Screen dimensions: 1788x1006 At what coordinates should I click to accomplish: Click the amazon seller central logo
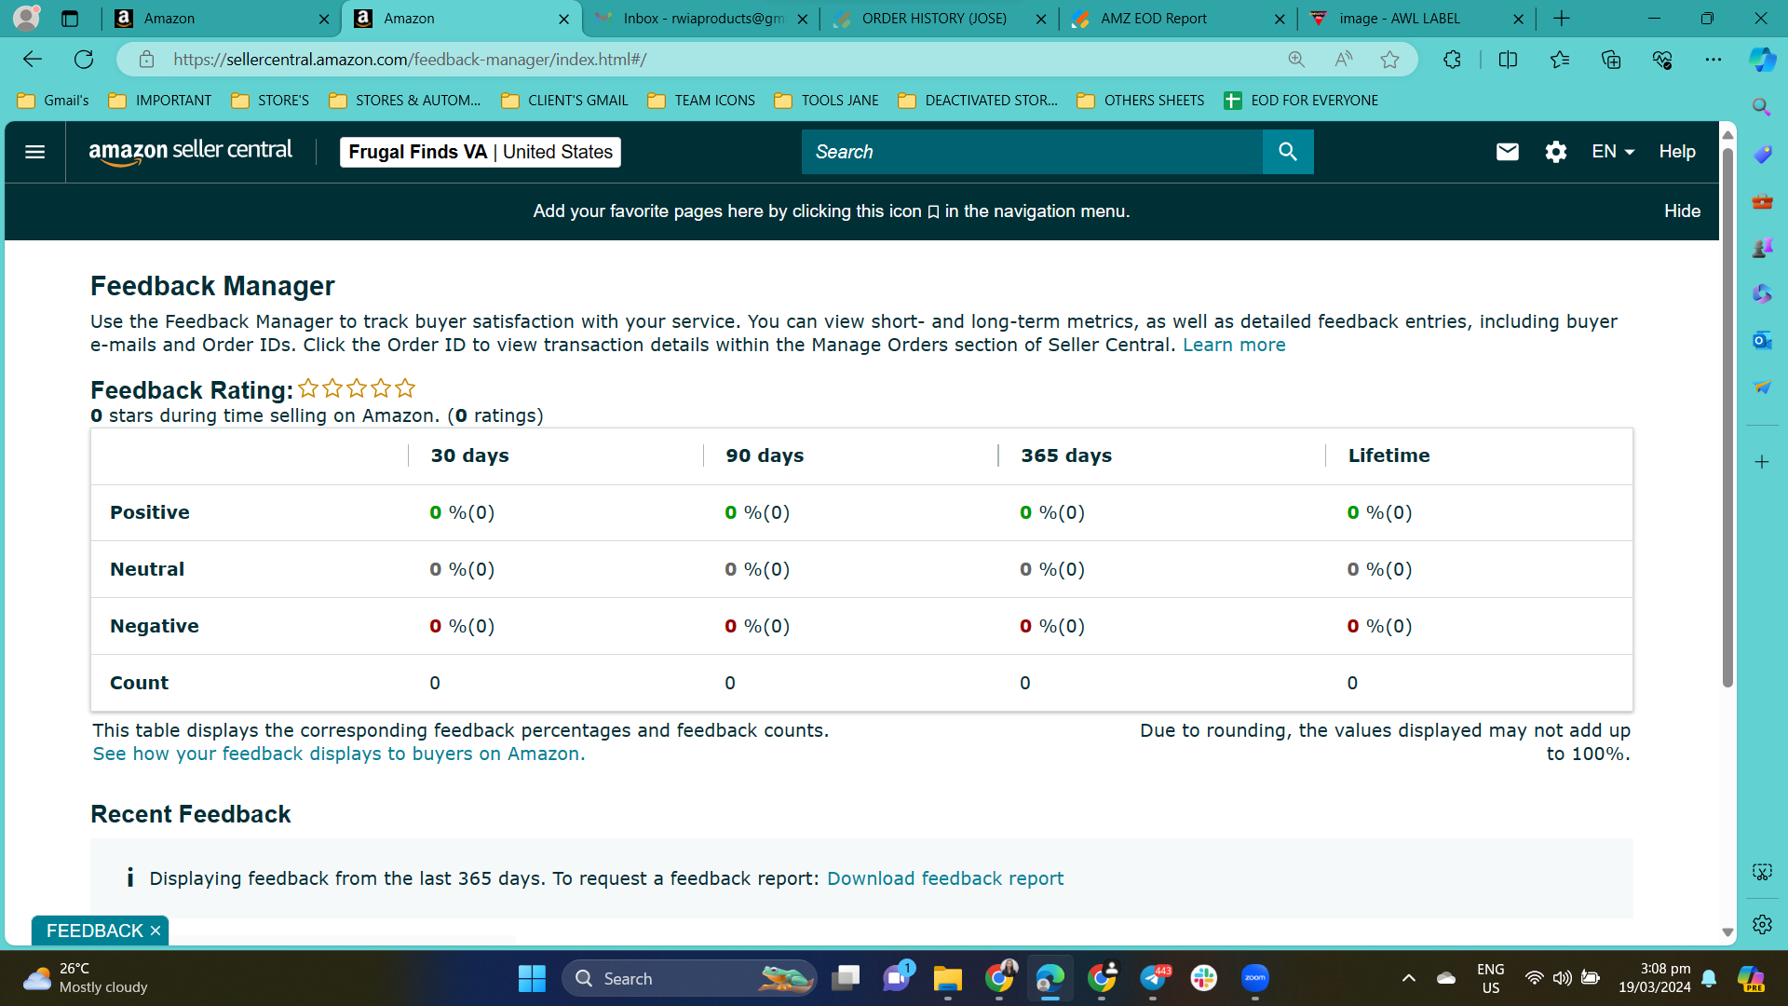pos(190,152)
